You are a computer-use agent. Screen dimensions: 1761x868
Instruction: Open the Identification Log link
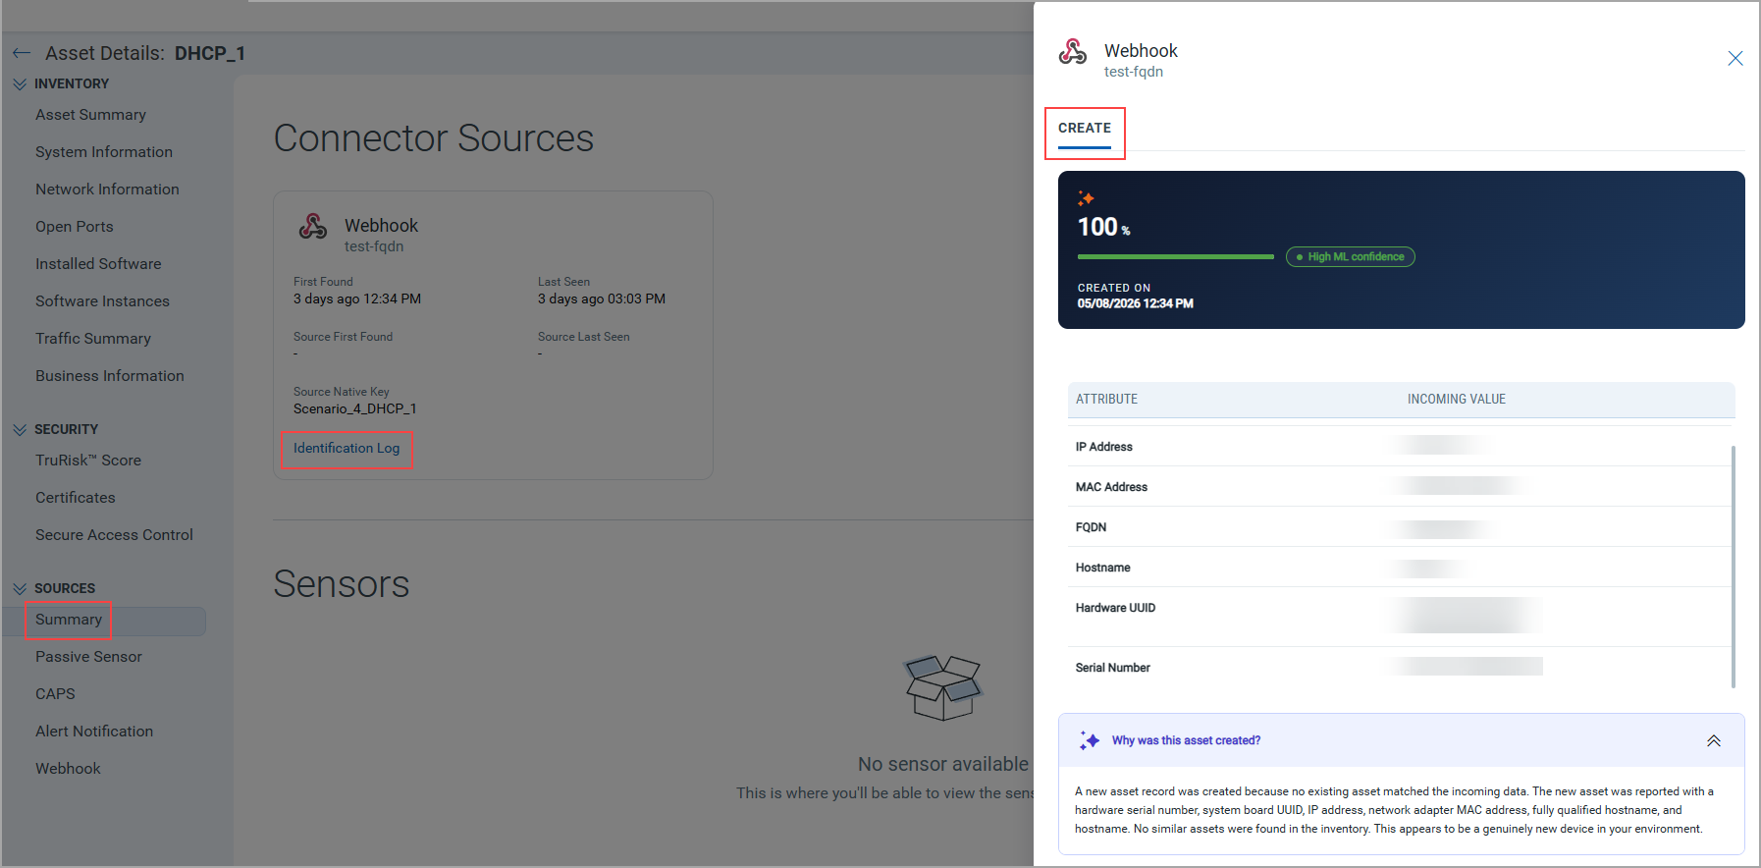[347, 448]
